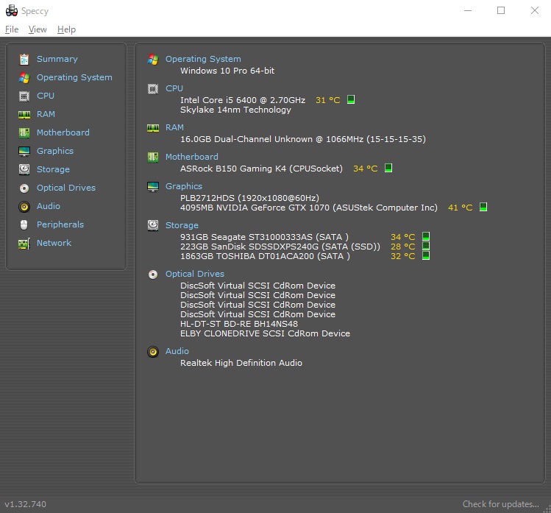Image resolution: width=551 pixels, height=513 pixels.
Task: Click the Motherboard icon in sidebar
Action: point(24,132)
